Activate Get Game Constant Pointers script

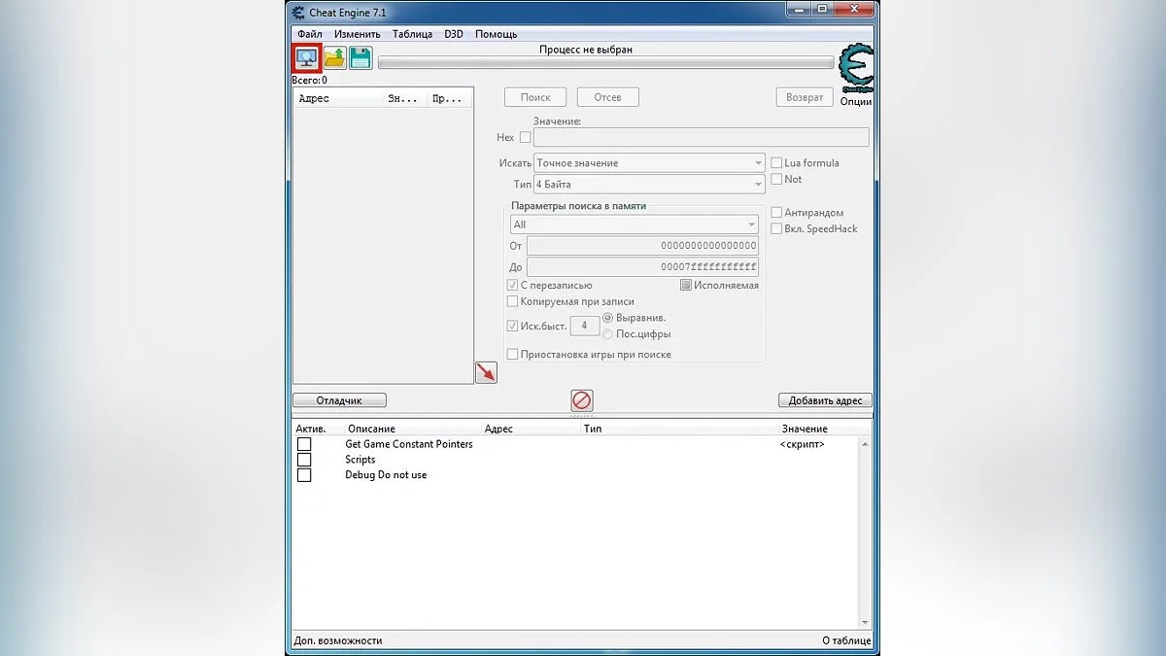(x=304, y=444)
